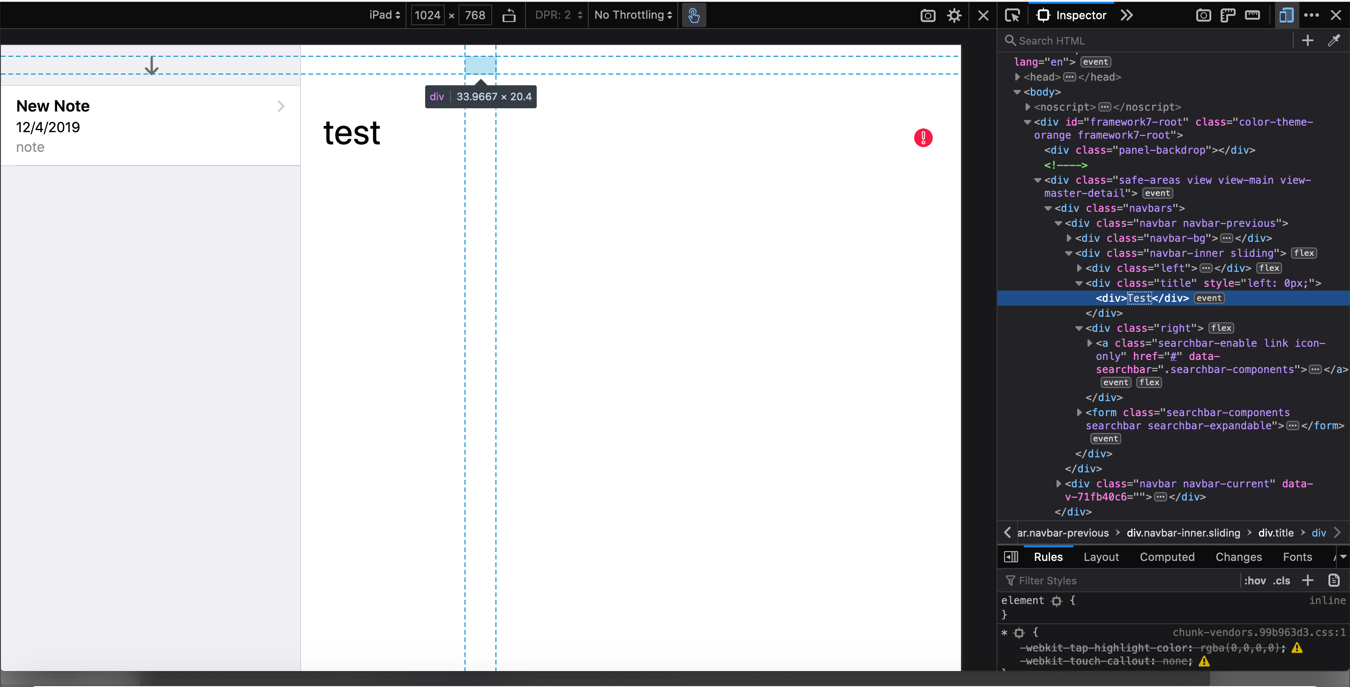Open the DevTools meatball menu

click(1312, 15)
